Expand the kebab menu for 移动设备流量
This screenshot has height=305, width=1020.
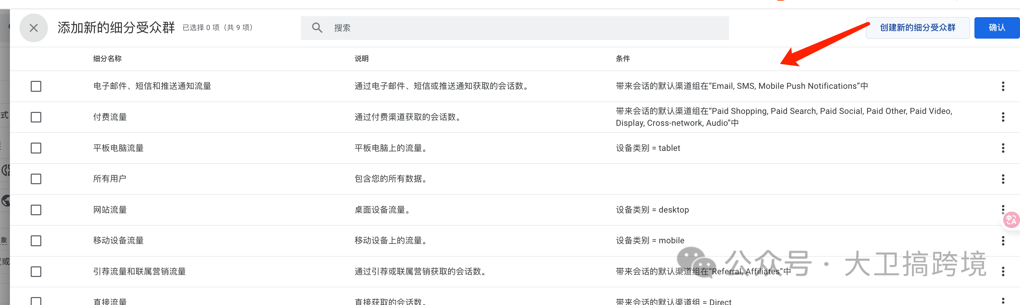[x=1003, y=241]
